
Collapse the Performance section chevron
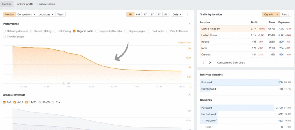coord(189,24)
